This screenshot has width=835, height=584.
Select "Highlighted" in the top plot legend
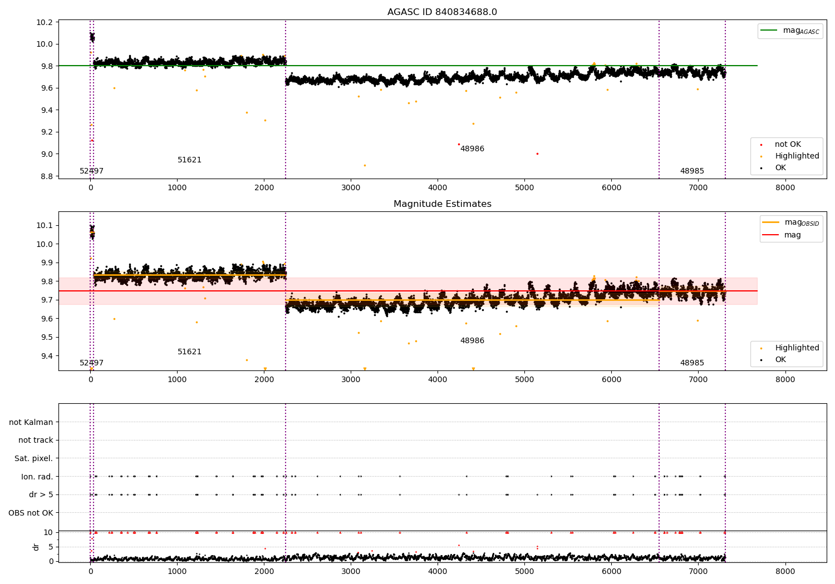point(797,156)
